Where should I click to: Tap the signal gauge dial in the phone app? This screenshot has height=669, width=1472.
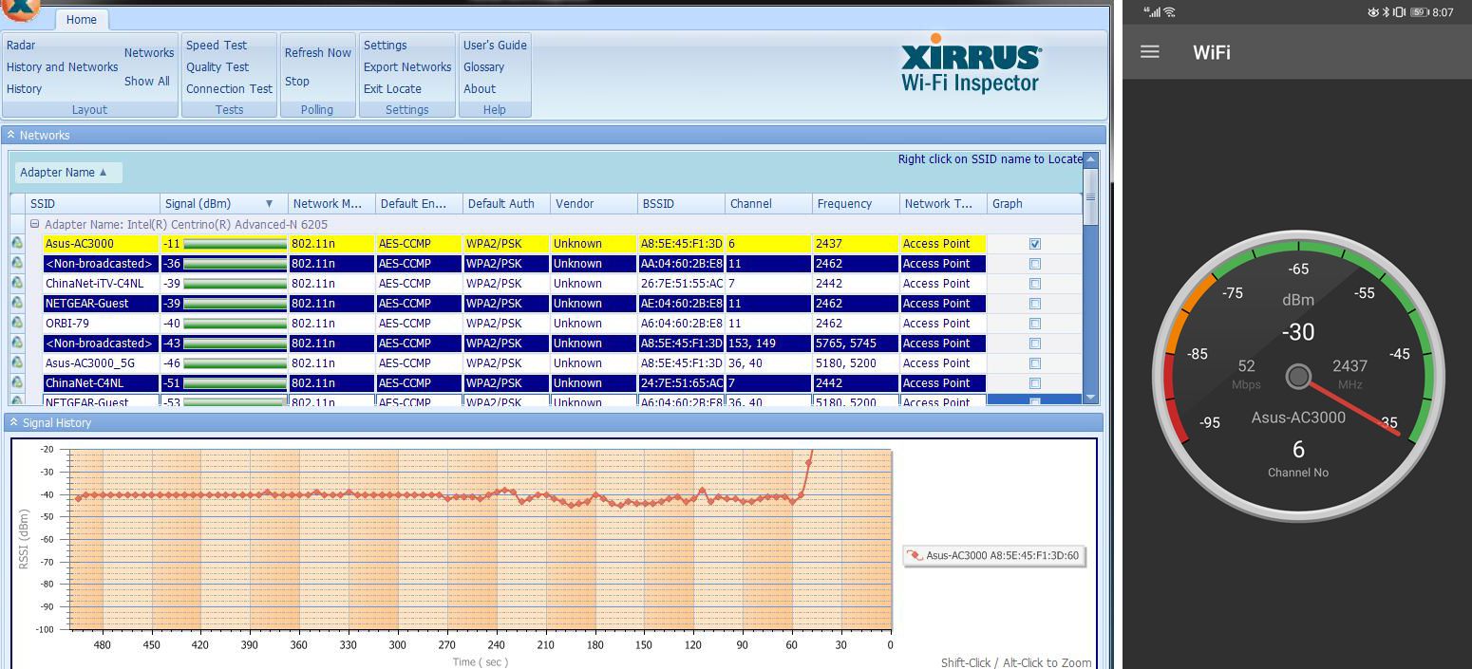[x=1298, y=376]
